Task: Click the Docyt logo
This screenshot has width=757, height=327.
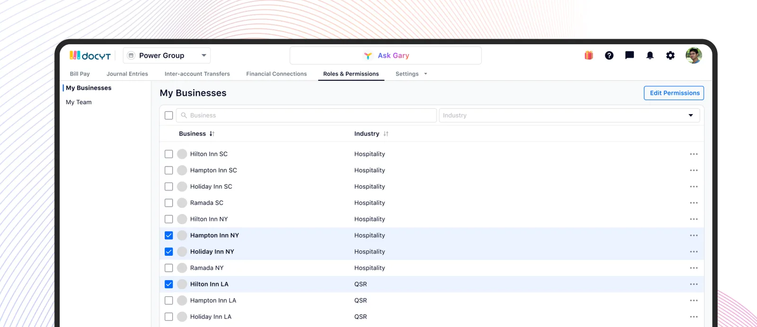Action: pyautogui.click(x=90, y=55)
